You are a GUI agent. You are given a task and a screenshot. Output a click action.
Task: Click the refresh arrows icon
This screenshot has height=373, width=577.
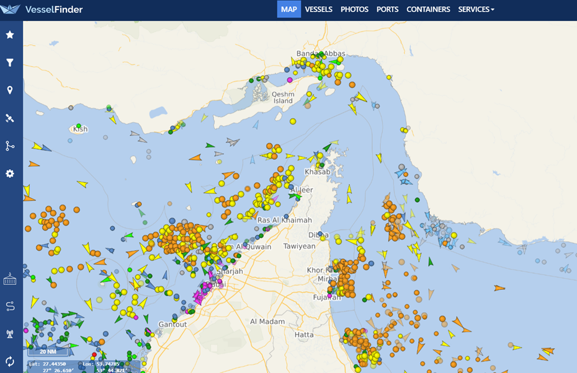tap(10, 361)
